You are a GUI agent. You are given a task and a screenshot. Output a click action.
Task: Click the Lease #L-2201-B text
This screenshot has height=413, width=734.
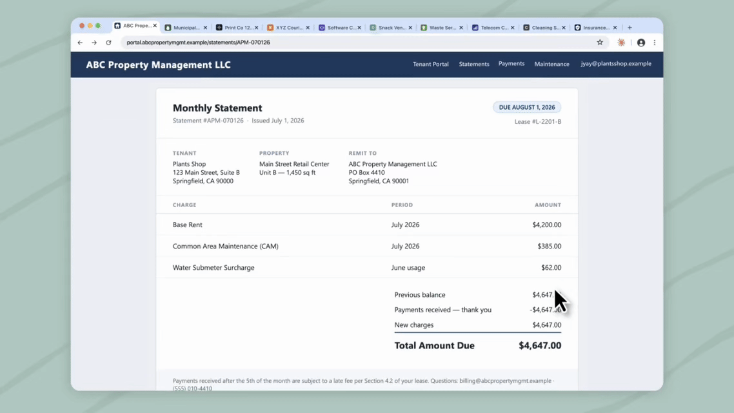(x=538, y=122)
